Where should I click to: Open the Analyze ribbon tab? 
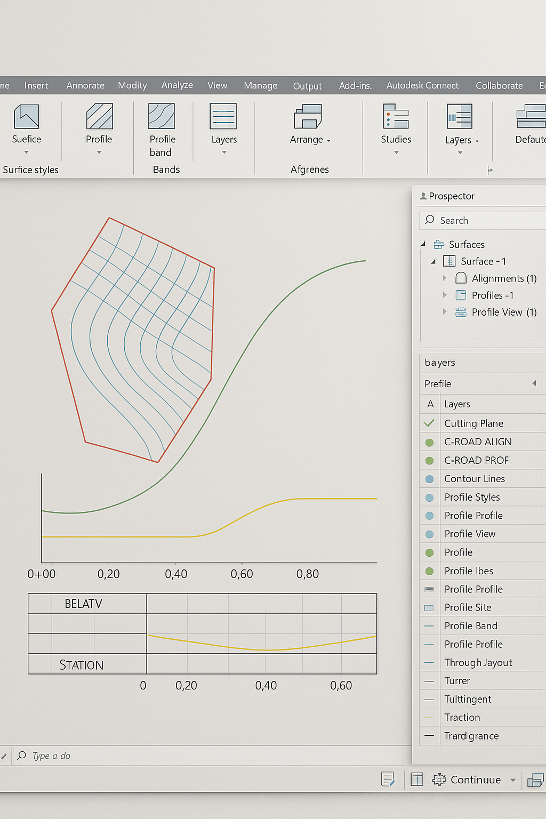177,85
